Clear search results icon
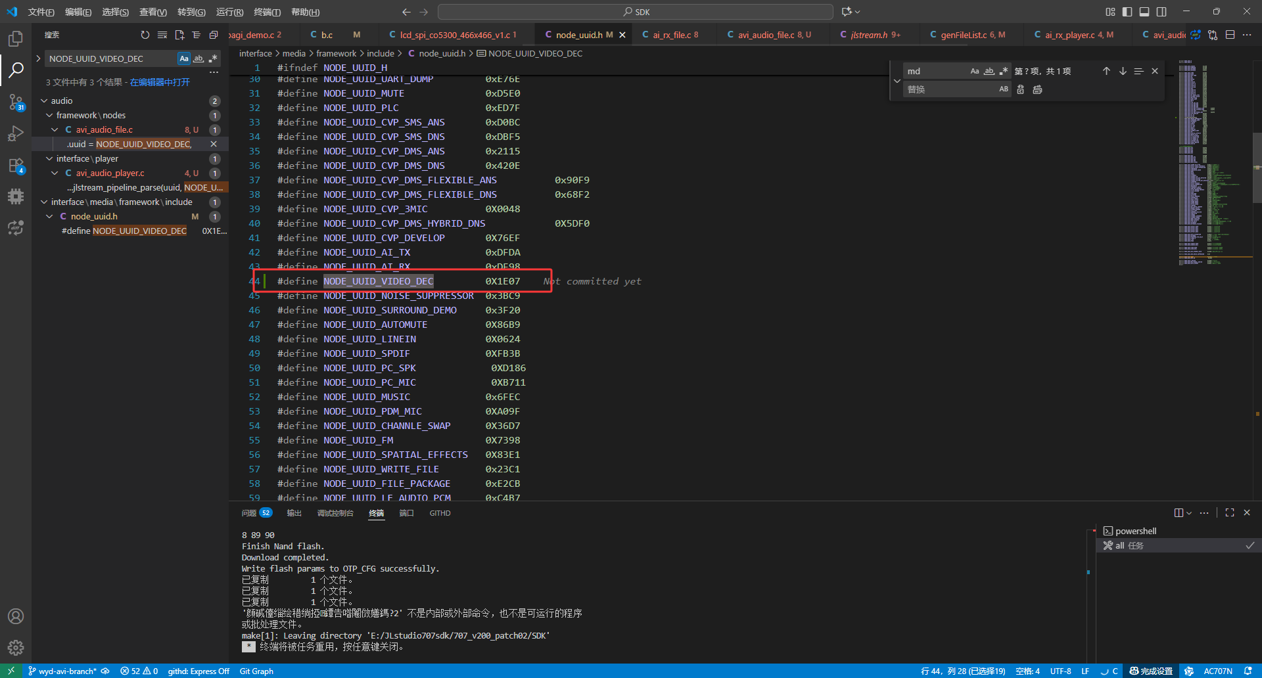The width and height of the screenshot is (1262, 678). (x=162, y=35)
